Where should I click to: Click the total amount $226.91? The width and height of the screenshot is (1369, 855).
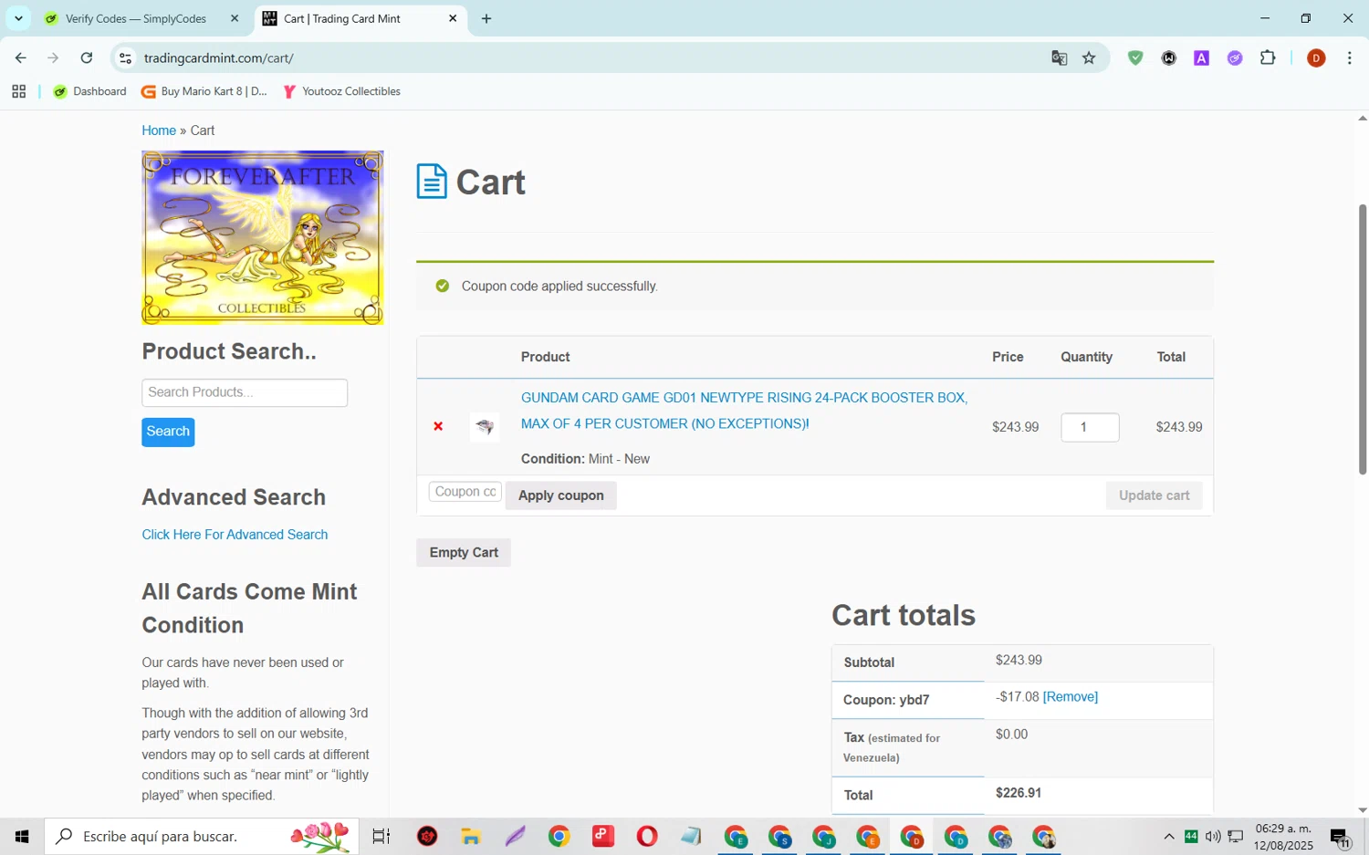[x=1019, y=793]
